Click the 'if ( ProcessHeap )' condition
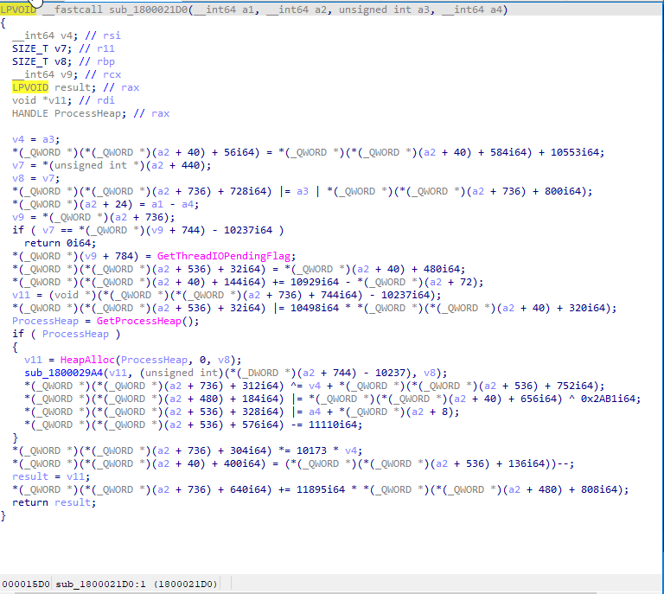Screen dimensions: 664x594 pyautogui.click(x=66, y=334)
